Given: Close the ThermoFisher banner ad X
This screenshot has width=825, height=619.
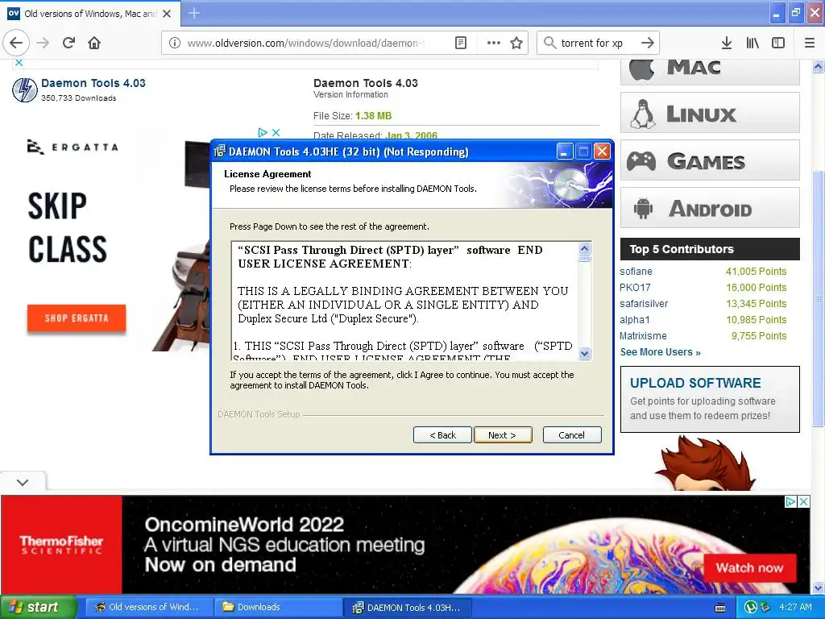Looking at the screenshot, I should click(x=803, y=501).
